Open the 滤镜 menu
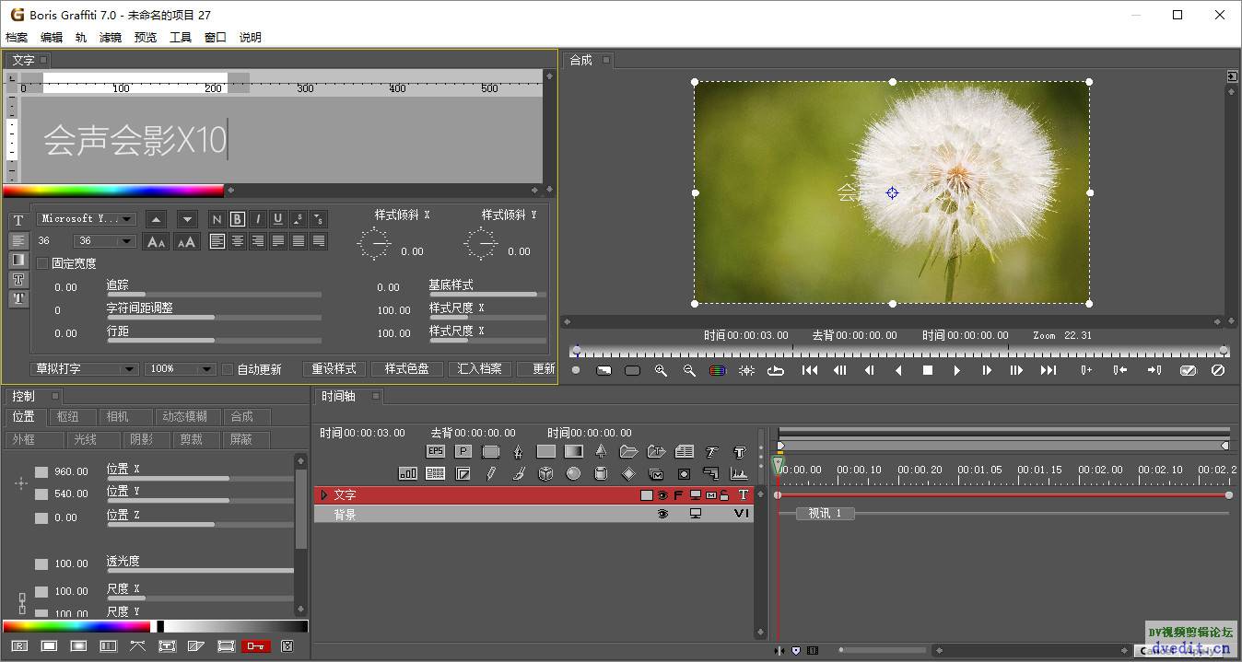 point(111,38)
